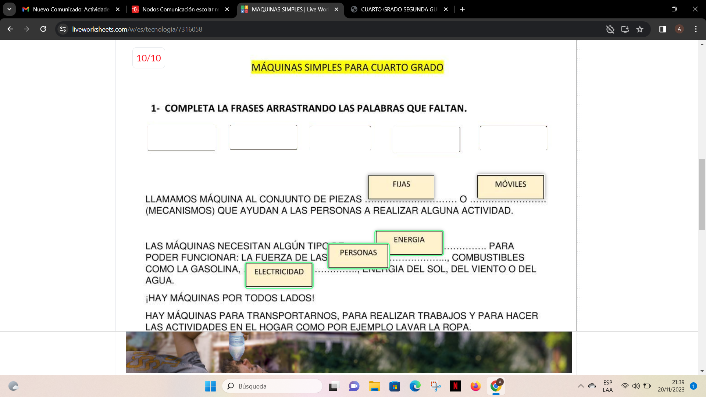The width and height of the screenshot is (706, 397).
Task: Select the ELECTRICIDAD word box
Action: [279, 275]
